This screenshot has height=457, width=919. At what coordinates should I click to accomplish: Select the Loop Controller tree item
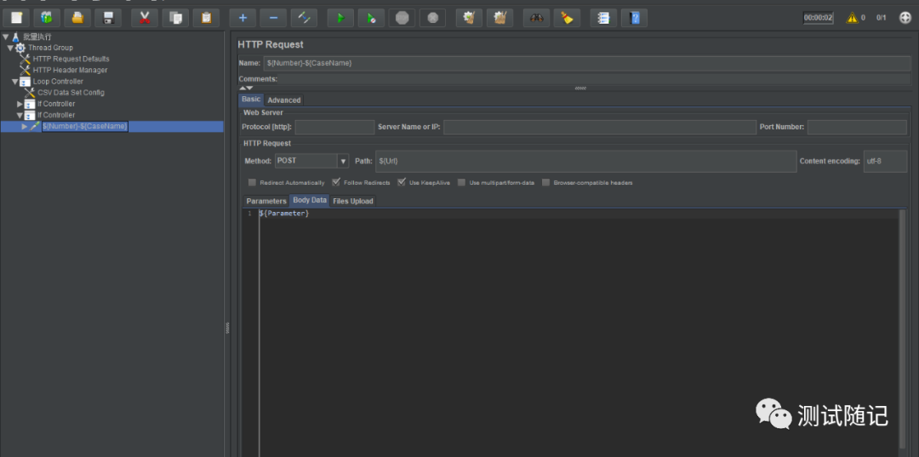coord(58,82)
